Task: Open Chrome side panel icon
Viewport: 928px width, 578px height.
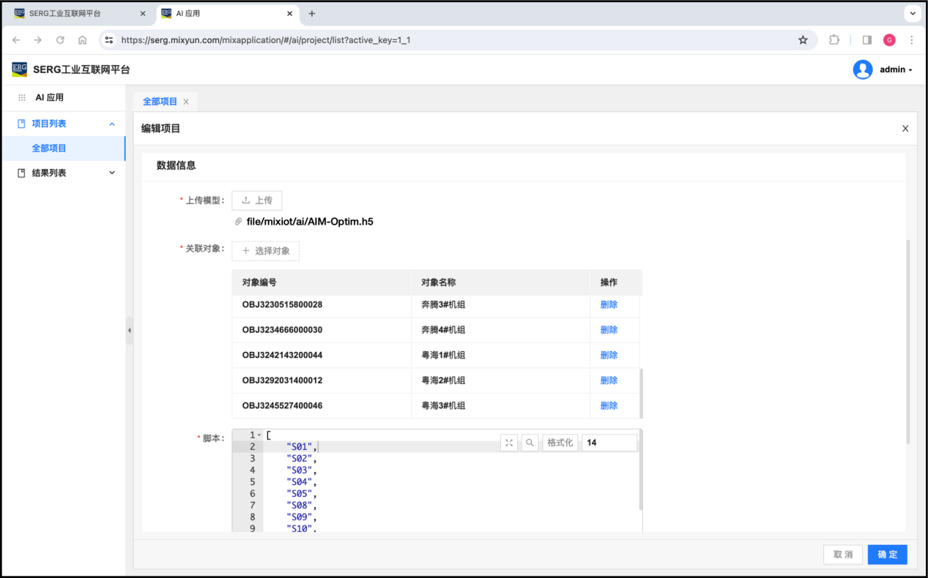Action: pos(866,40)
